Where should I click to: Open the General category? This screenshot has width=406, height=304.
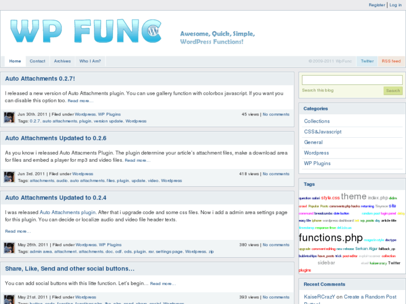click(x=313, y=142)
